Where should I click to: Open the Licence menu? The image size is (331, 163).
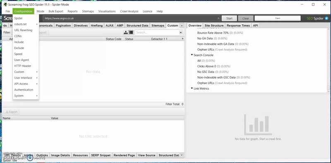tap(147, 12)
